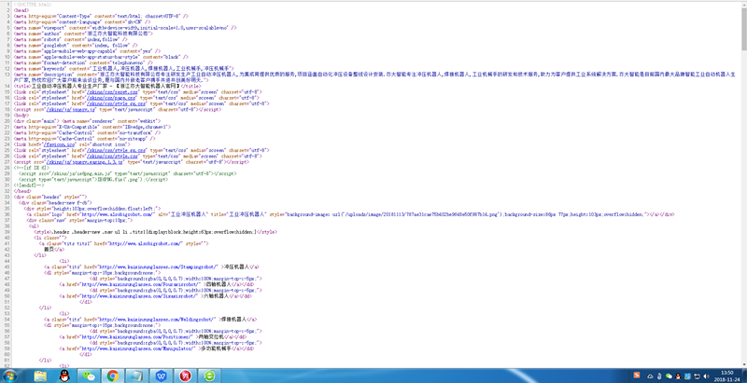The image size is (747, 383).
Task: Follow the jquery.easing.1.3.js script link
Action: (x=82, y=161)
